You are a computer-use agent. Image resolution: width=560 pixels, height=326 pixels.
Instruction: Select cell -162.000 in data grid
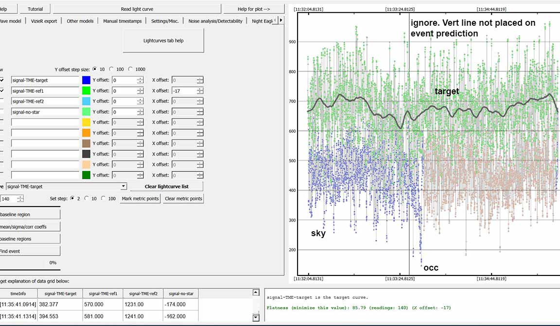(181, 316)
